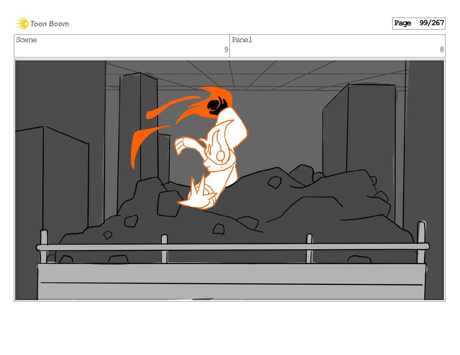Select the 'Scene' label text

coord(26,40)
